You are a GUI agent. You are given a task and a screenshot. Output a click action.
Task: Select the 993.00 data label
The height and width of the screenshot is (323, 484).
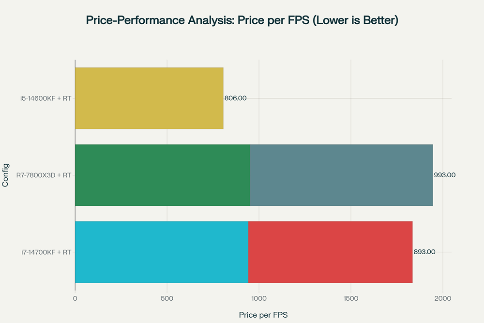445,175
